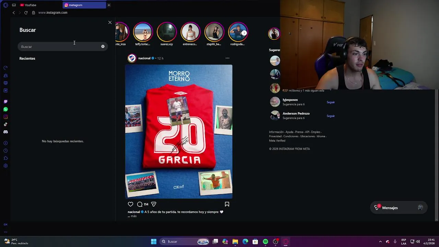Open History clock icon in sidebar
The width and height of the screenshot is (439, 247).
(5, 151)
